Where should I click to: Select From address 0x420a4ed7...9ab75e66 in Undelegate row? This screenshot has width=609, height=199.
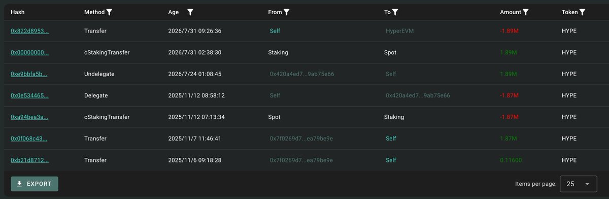point(301,74)
